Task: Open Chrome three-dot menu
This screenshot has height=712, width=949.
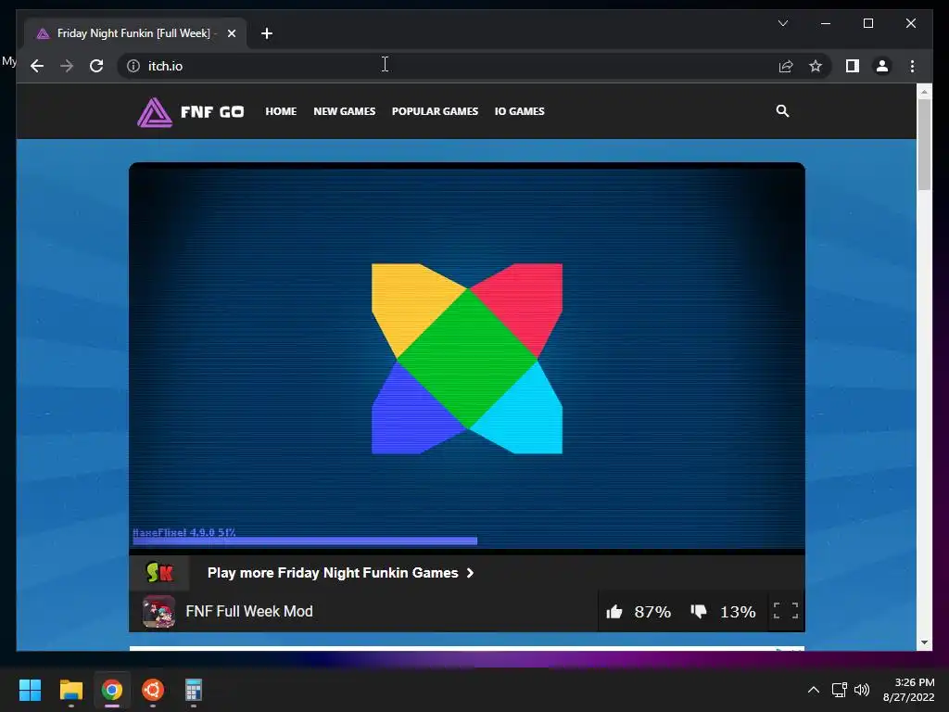Action: 912,66
